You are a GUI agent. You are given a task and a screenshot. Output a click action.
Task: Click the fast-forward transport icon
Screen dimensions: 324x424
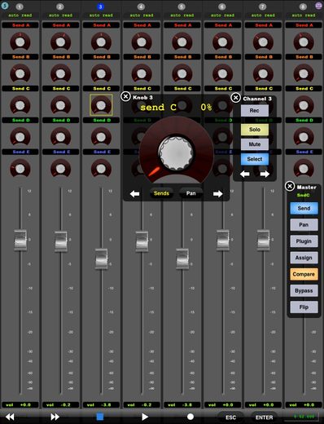55,417
